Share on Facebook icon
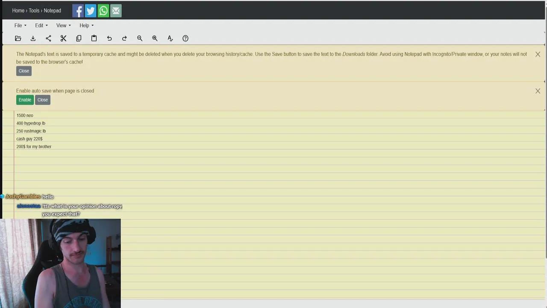Screen dimensions: 547x308 tap(78, 11)
